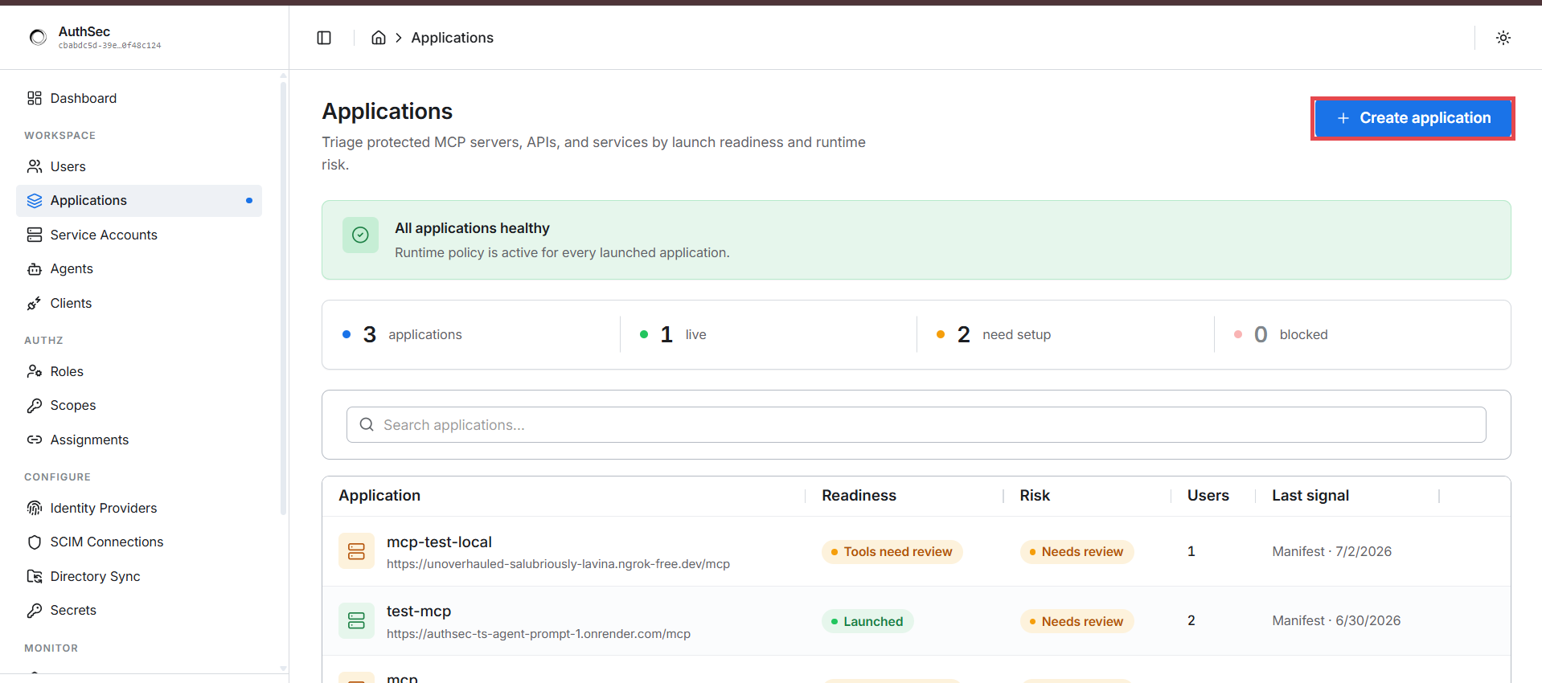This screenshot has width=1542, height=683.
Task: Navigate to Clients
Action: pyautogui.click(x=139, y=303)
